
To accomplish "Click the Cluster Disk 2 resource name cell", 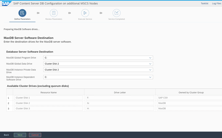I will tap(48, 103).
